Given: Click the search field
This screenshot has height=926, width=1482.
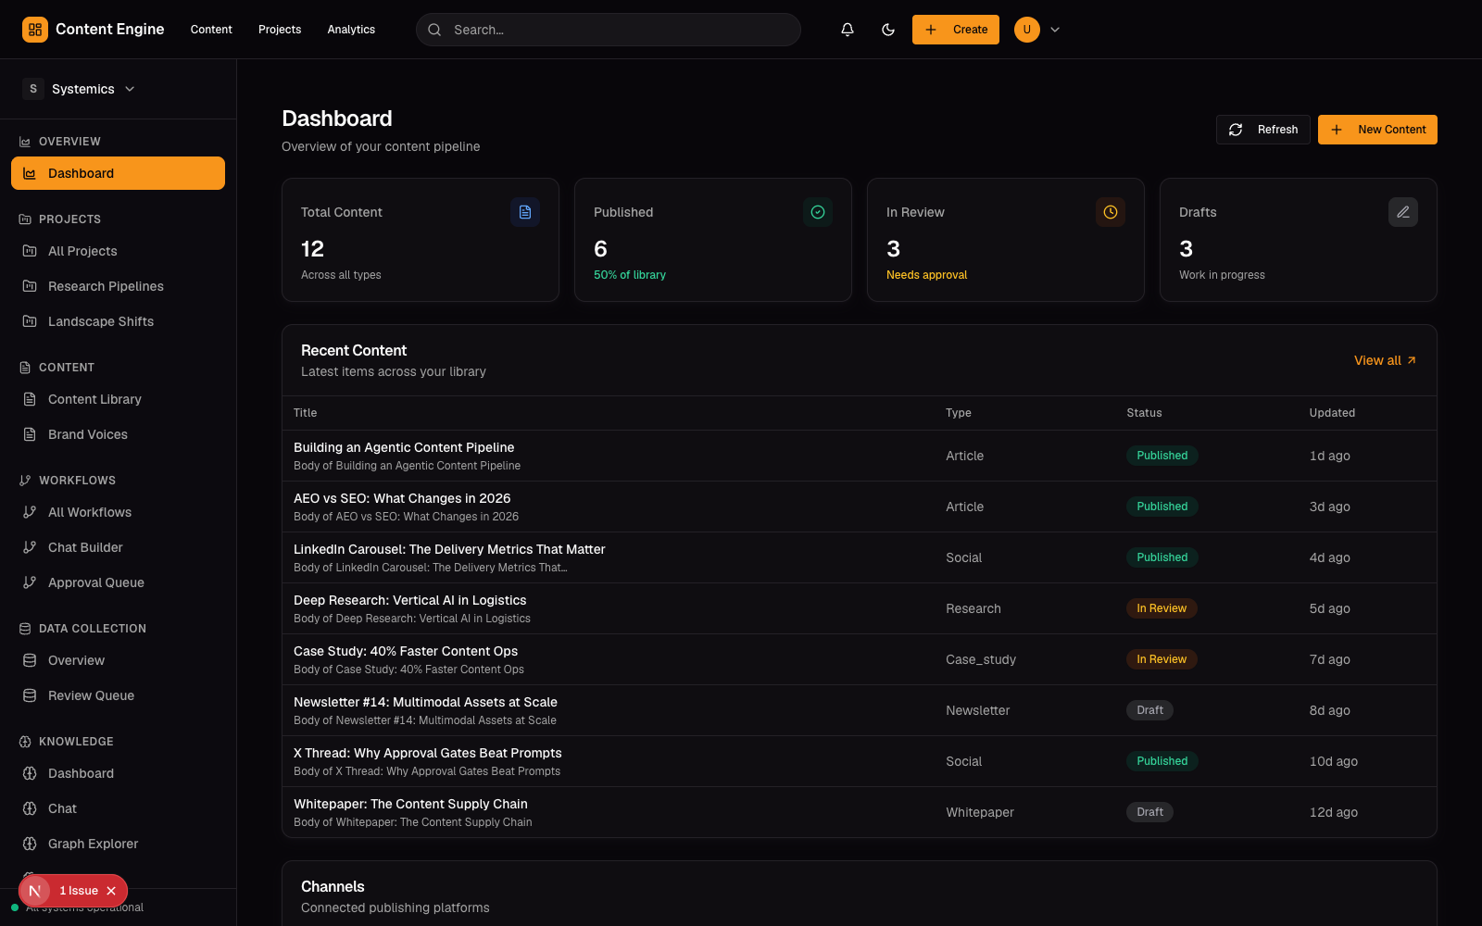Looking at the screenshot, I should click(609, 30).
